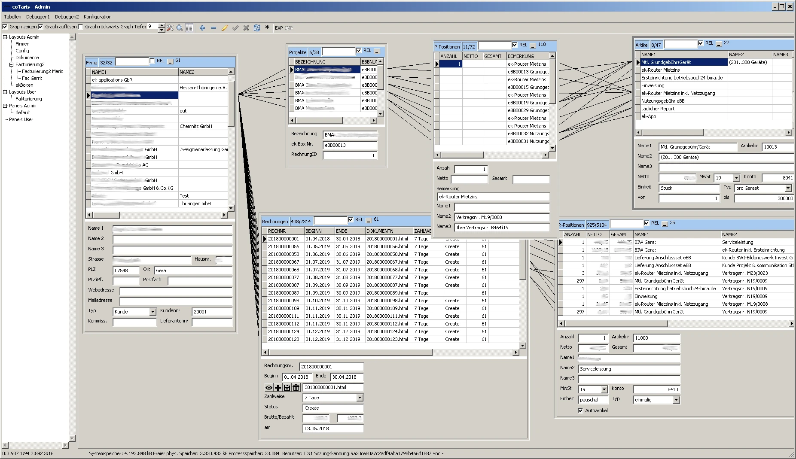This screenshot has height=459, width=796.
Task: Open the Debuggen2 menu
Action: [x=67, y=17]
